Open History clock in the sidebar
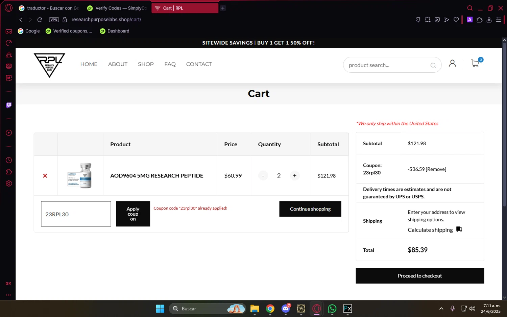This screenshot has width=507, height=317. (9, 160)
